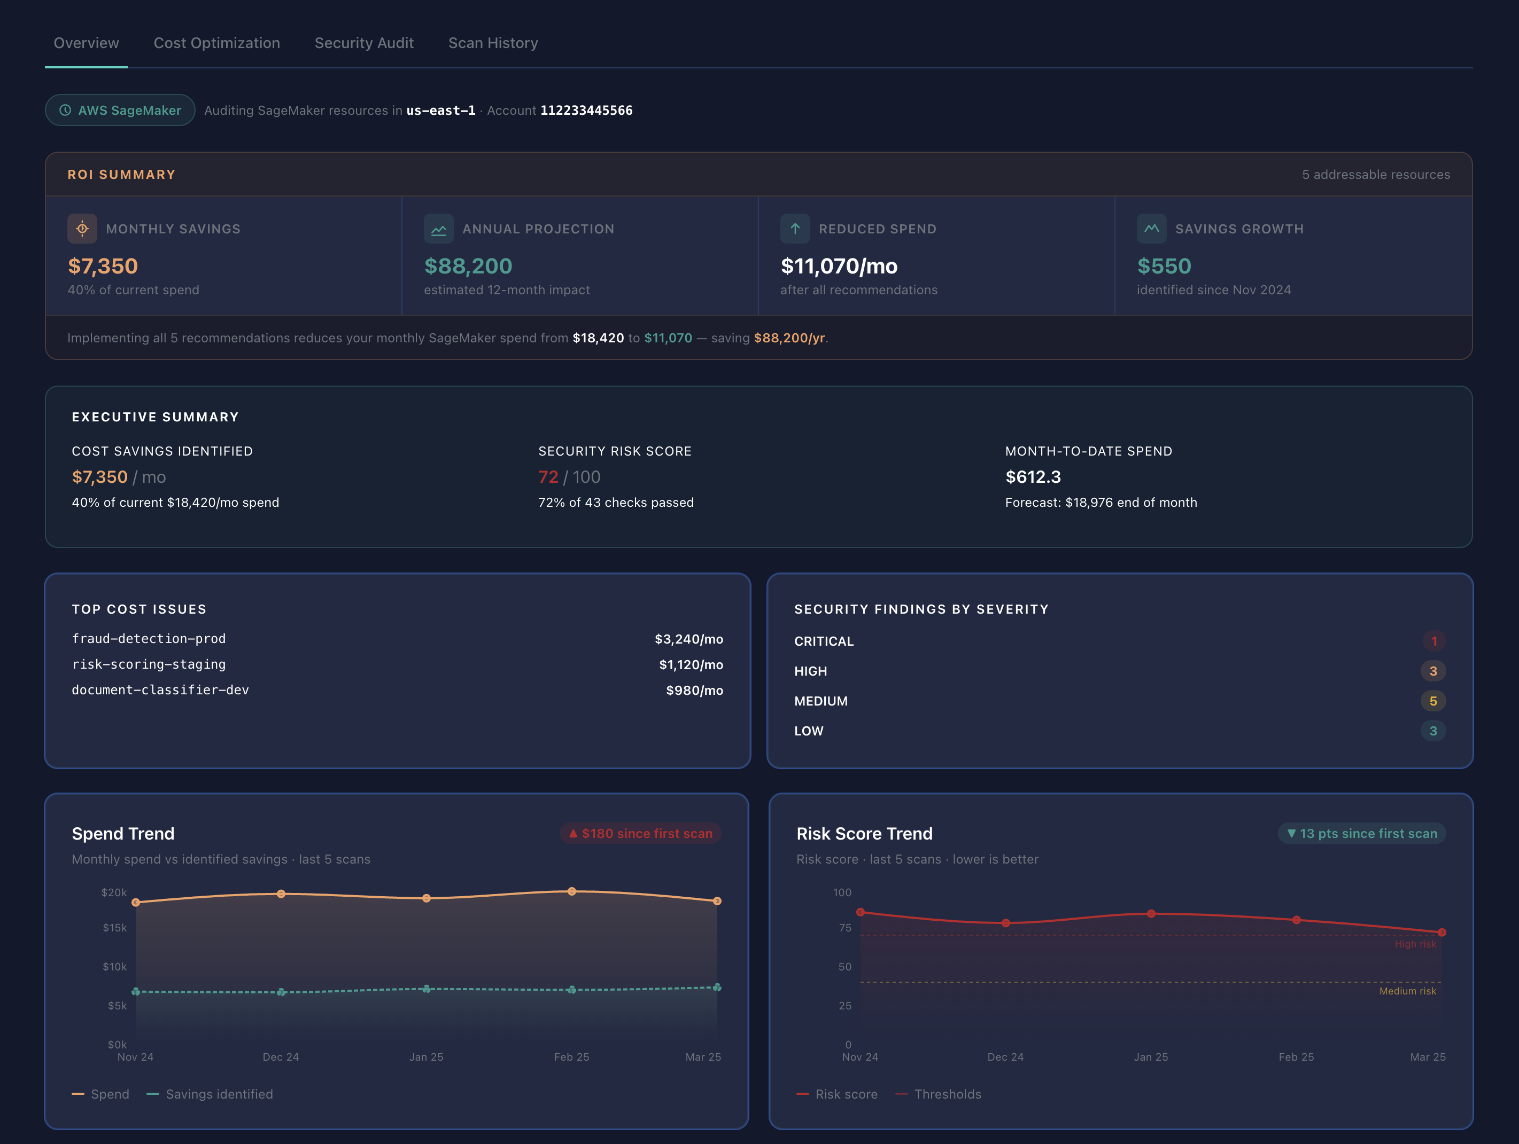Expand the ROI Summary '5 addressable resources' detail
The width and height of the screenshot is (1519, 1144).
click(1376, 174)
